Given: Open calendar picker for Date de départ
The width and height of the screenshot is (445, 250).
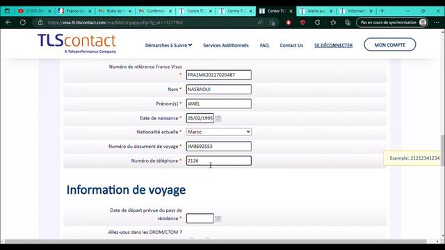Looking at the screenshot, I should click(x=218, y=219).
